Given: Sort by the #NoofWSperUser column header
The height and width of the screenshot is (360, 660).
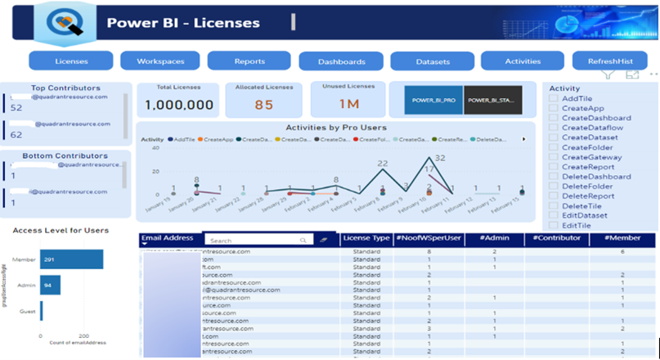Looking at the screenshot, I should coord(429,238).
